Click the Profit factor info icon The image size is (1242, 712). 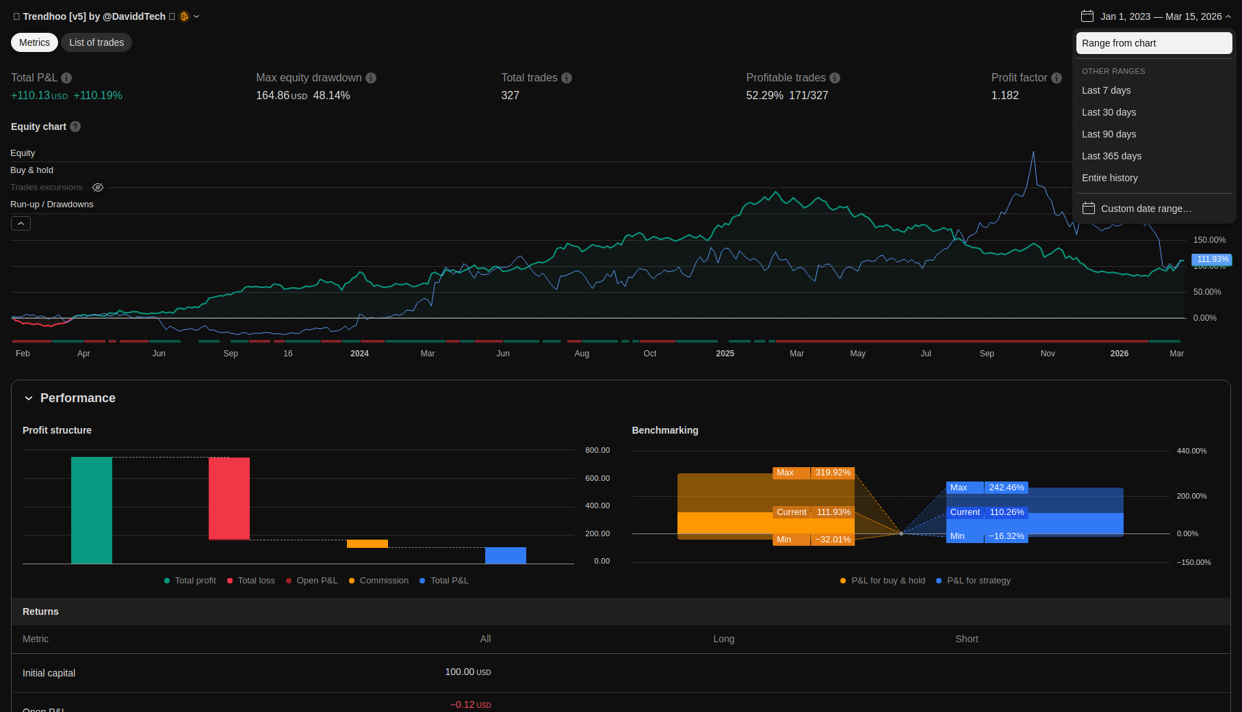1057,78
